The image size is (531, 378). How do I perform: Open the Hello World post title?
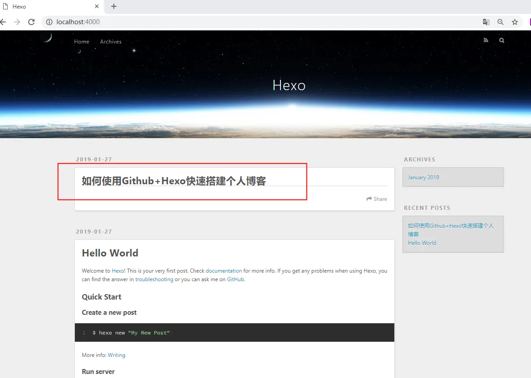[110, 253]
